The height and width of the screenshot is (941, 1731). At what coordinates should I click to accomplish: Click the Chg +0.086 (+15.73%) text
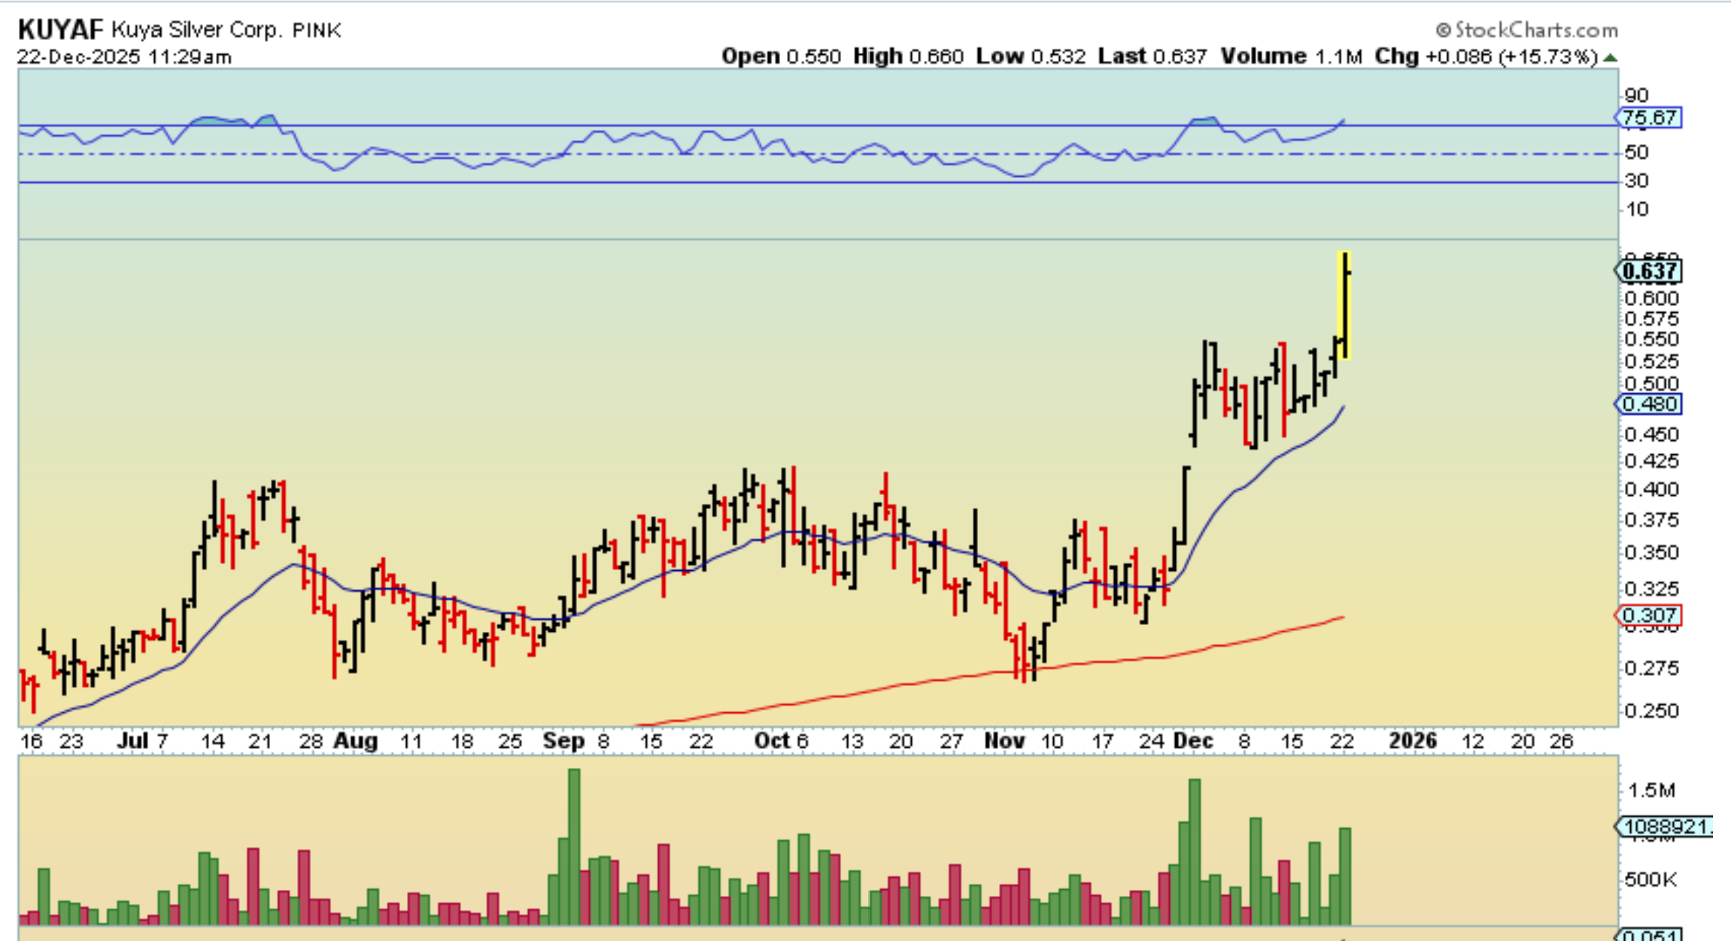click(1486, 56)
